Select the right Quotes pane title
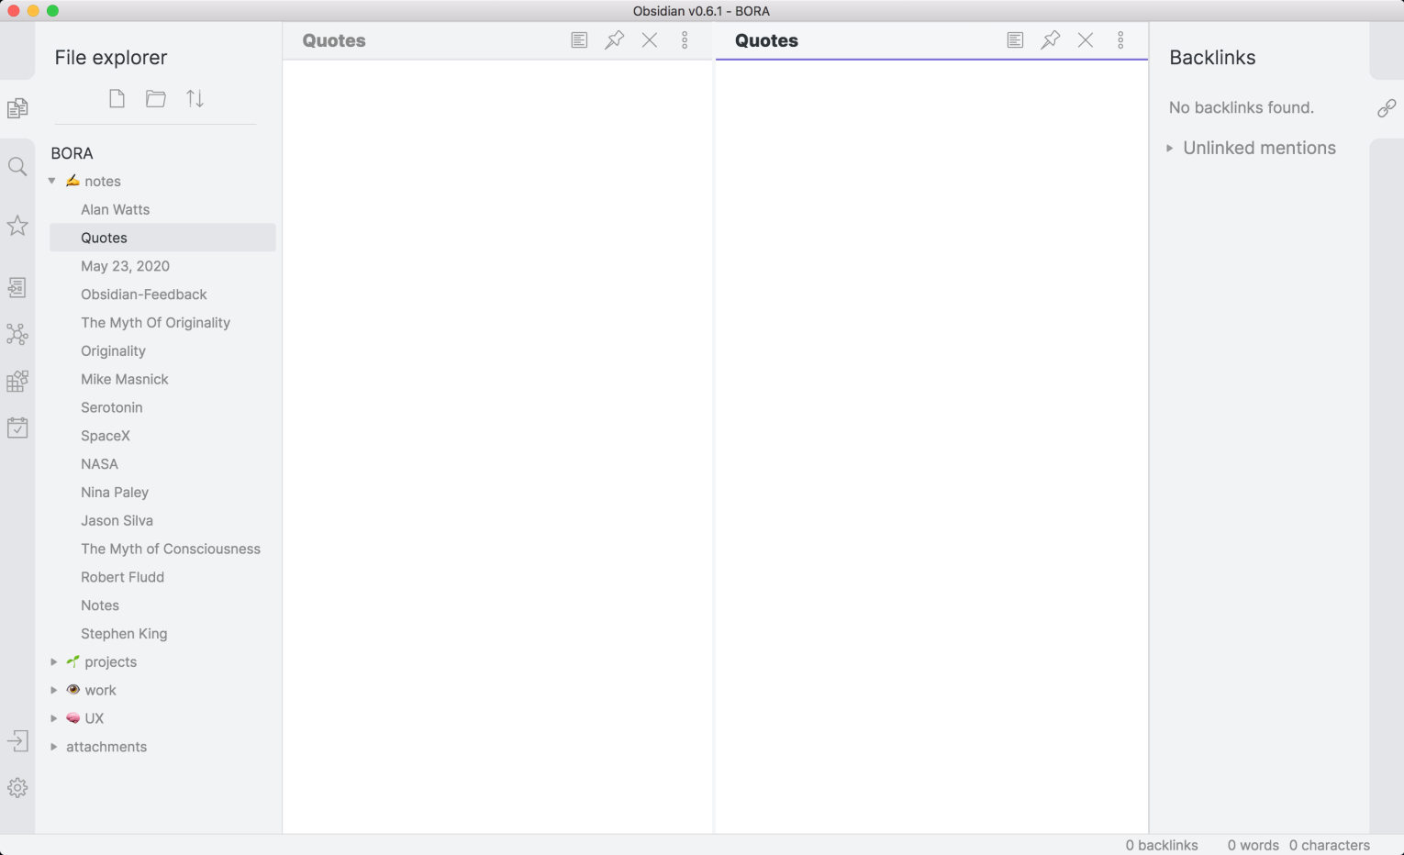Viewport: 1404px width, 855px height. [x=766, y=40]
